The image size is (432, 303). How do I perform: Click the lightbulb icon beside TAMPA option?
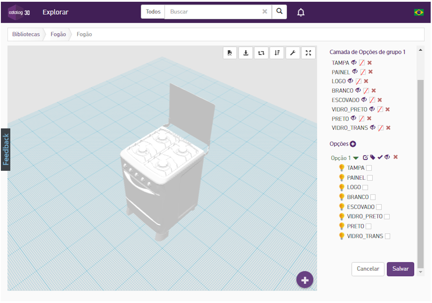342,168
